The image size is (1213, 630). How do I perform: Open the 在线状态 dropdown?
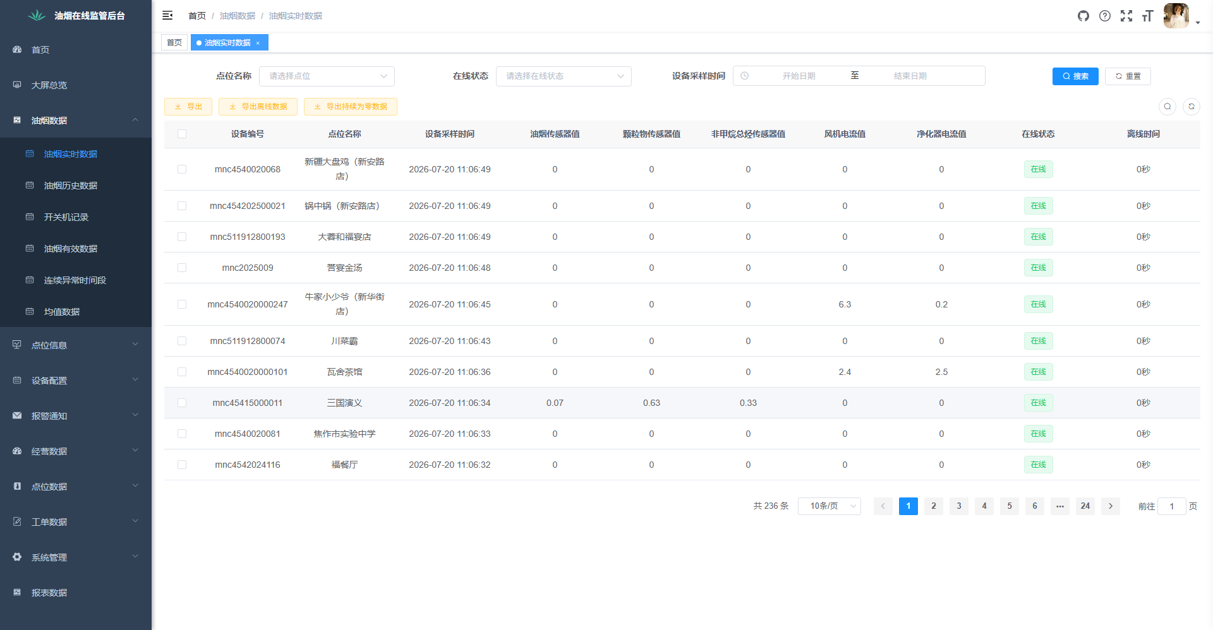564,76
